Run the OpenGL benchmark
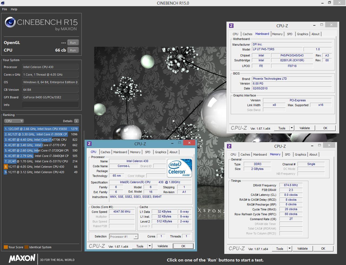The width and height of the screenshot is (346, 265). (x=73, y=43)
